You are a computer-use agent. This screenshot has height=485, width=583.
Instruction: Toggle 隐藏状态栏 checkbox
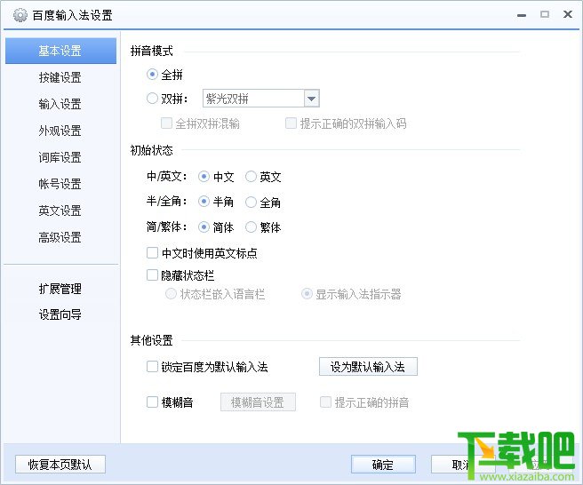point(152,275)
